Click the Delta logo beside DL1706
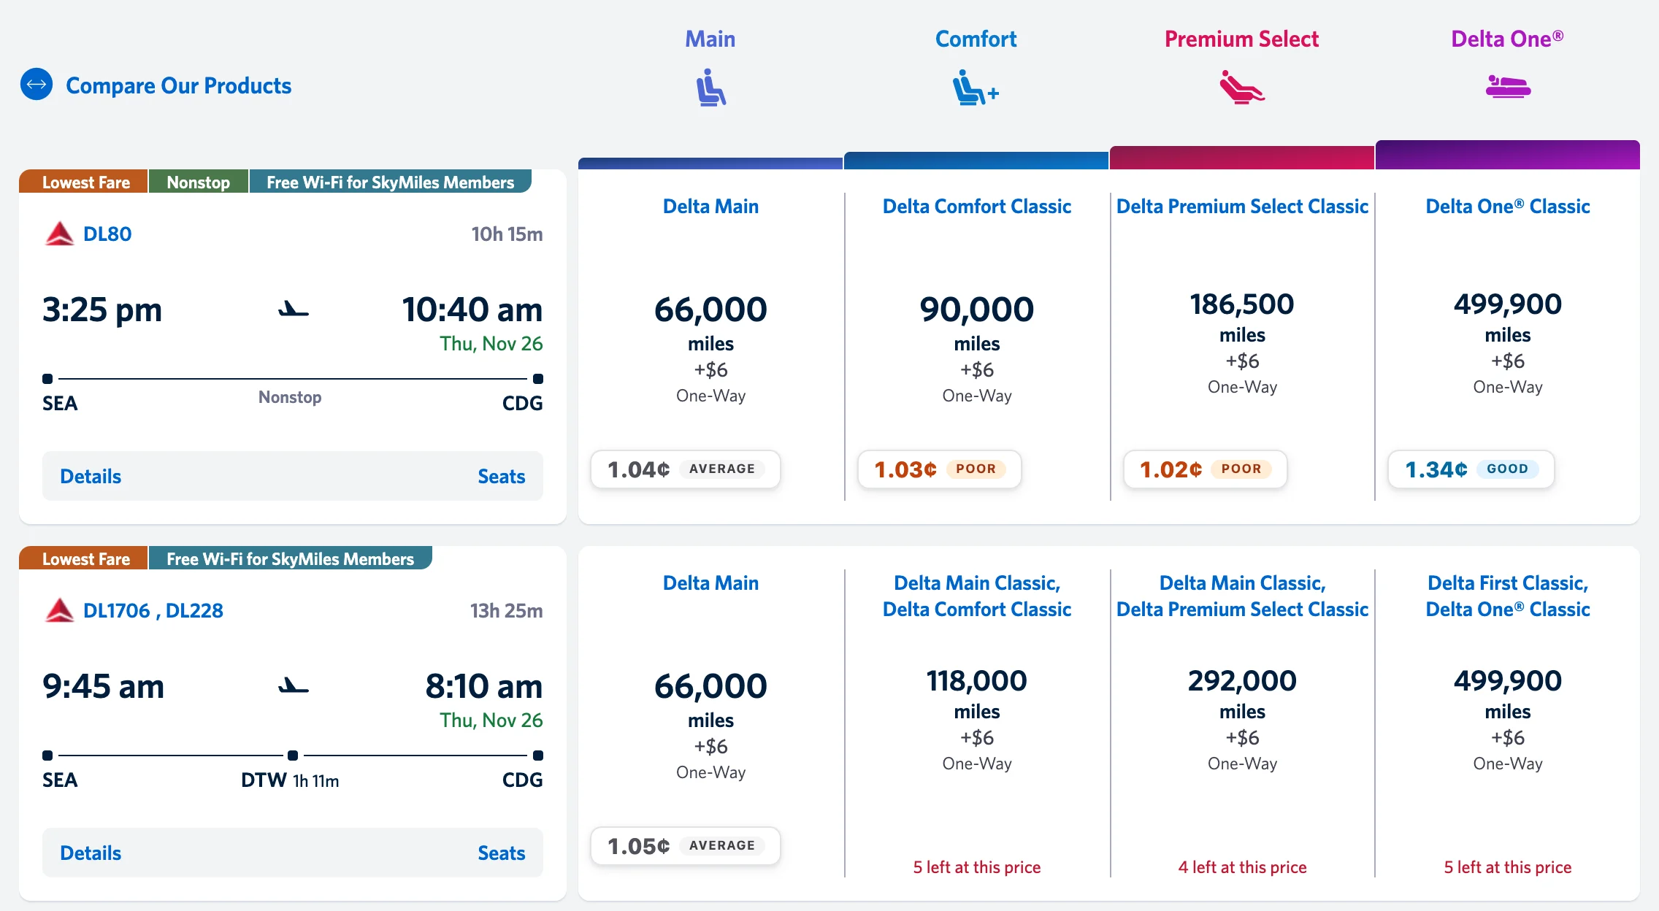1659x911 pixels. [x=59, y=610]
